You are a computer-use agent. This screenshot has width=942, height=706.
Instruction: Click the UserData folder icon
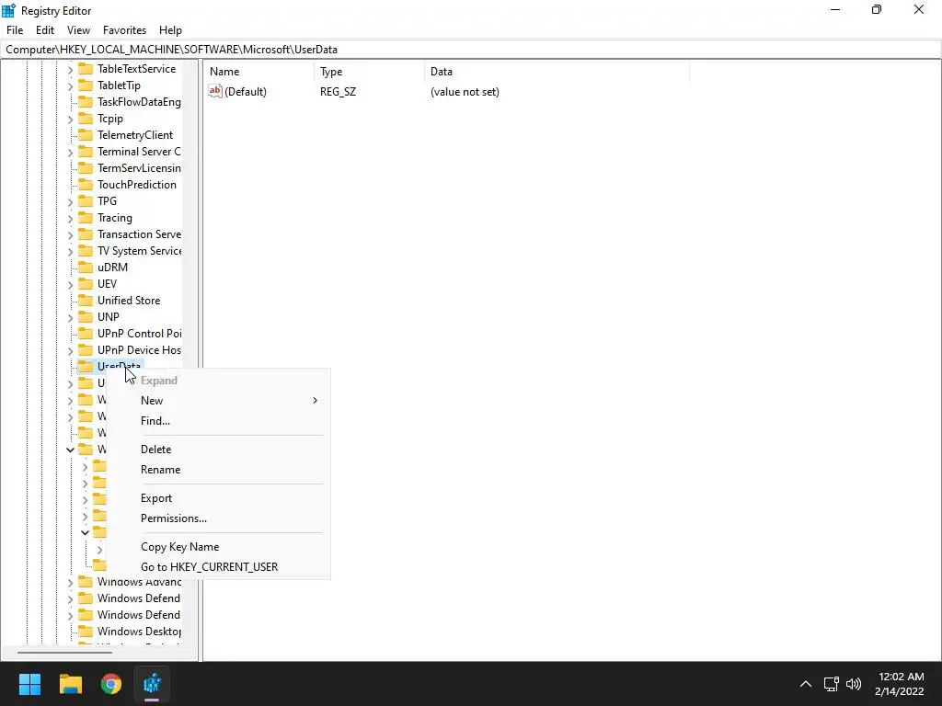pos(86,366)
